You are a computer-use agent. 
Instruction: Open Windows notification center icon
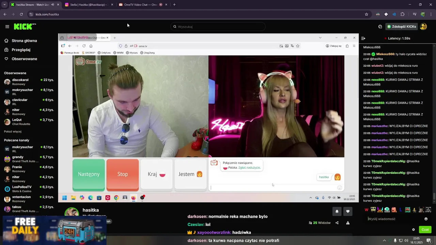429,241
